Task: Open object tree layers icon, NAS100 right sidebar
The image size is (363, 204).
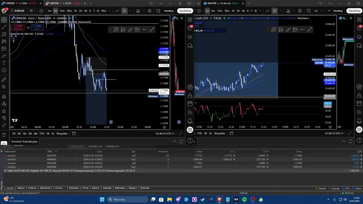Action: click(x=359, y=37)
